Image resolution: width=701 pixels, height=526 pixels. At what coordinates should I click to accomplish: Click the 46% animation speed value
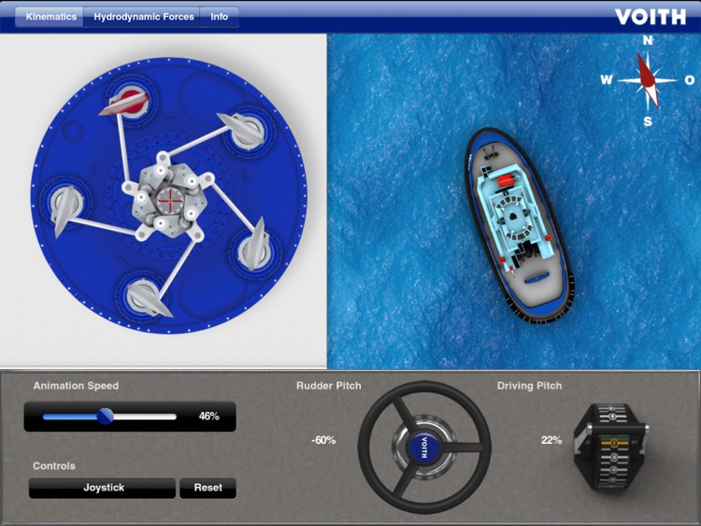click(208, 417)
